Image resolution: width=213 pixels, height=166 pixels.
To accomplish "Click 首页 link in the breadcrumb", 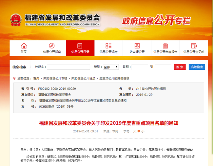I will (36, 78).
